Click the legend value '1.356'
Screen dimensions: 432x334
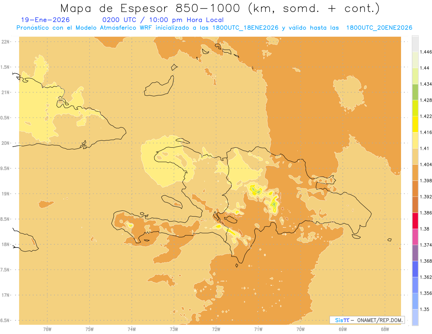(x=426, y=293)
